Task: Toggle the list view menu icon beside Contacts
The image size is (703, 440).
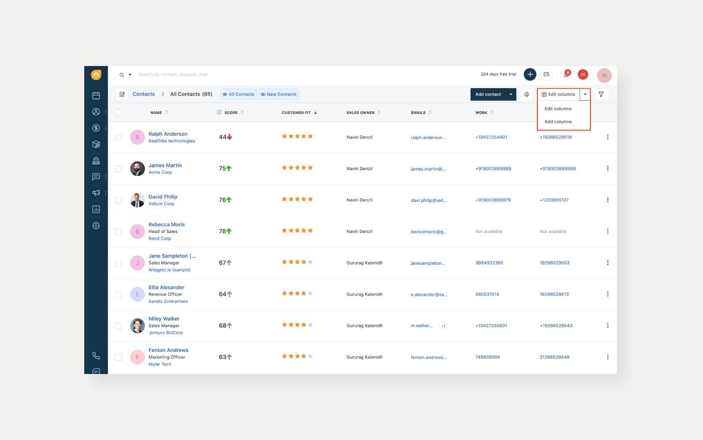Action: pos(122,94)
